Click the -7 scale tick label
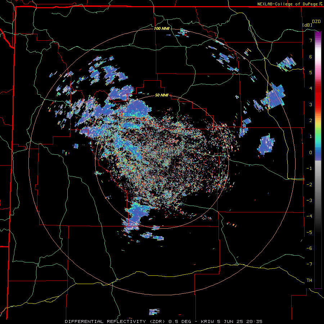The width and height of the screenshot is (324, 324). click(309, 264)
